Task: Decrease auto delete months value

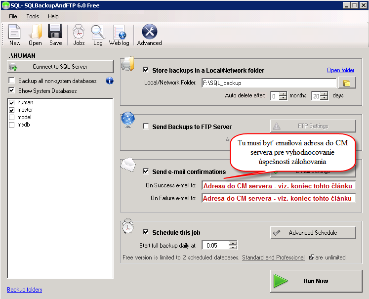Action: [283, 98]
